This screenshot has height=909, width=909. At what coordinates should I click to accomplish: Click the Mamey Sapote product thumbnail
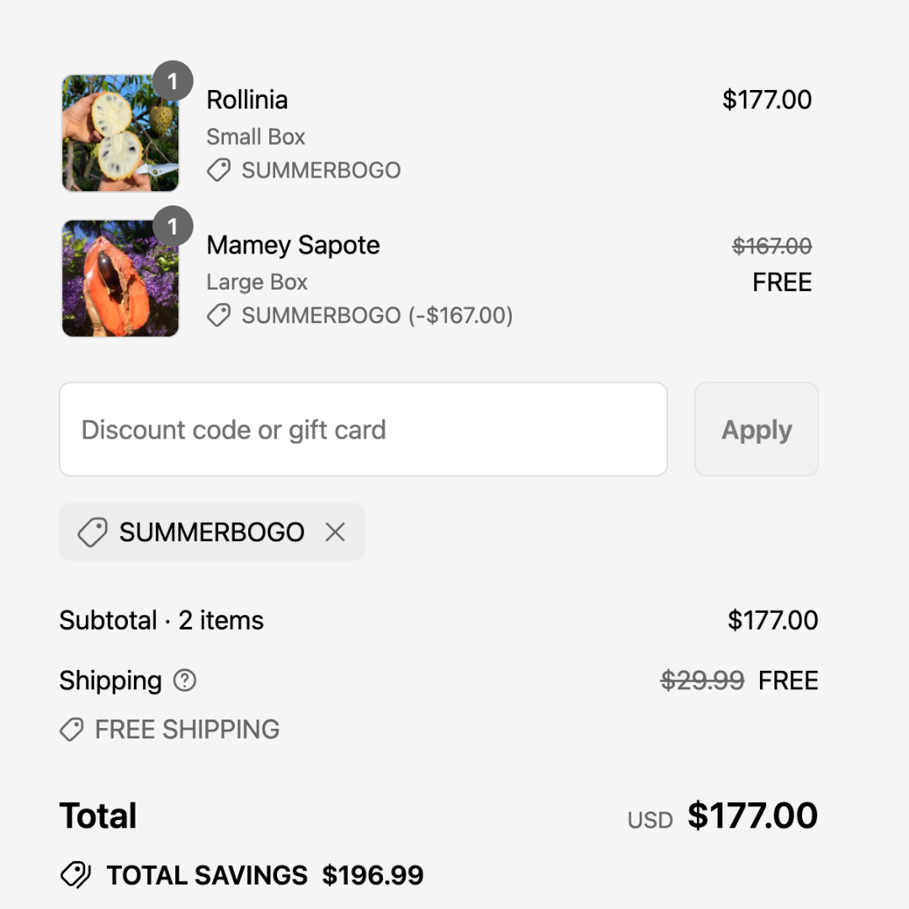pyautogui.click(x=120, y=279)
